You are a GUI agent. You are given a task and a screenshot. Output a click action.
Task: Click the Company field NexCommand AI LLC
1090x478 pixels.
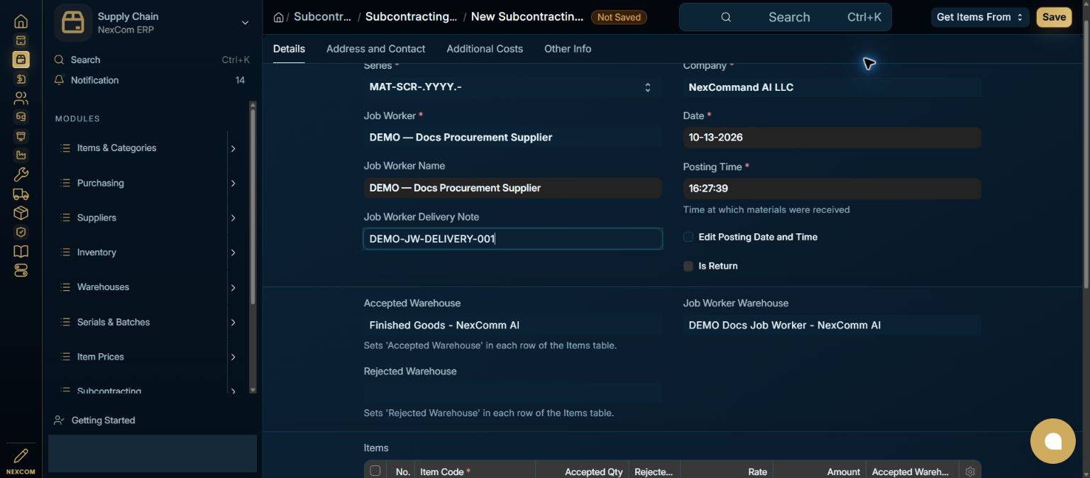832,87
